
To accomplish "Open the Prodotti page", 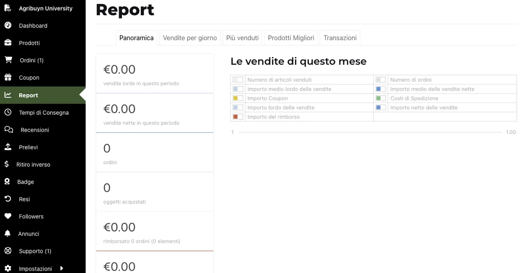I will [29, 43].
